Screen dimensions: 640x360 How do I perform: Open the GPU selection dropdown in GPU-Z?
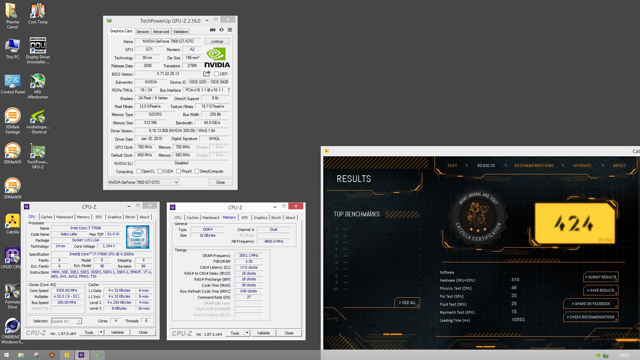(143, 182)
